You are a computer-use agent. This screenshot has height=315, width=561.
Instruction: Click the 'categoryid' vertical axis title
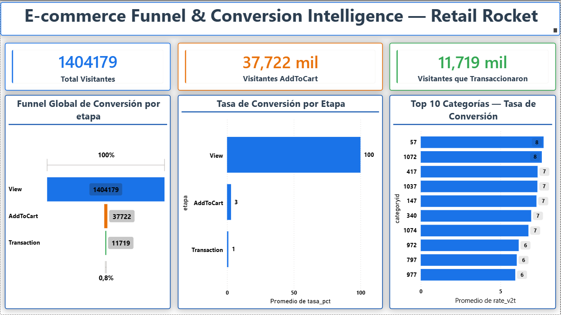tap(397, 209)
